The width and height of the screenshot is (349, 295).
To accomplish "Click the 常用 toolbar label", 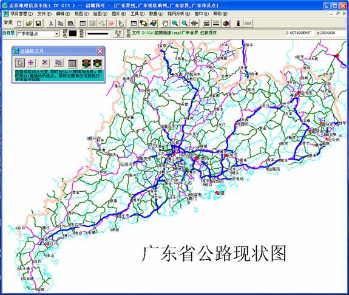I will point(8,22).
